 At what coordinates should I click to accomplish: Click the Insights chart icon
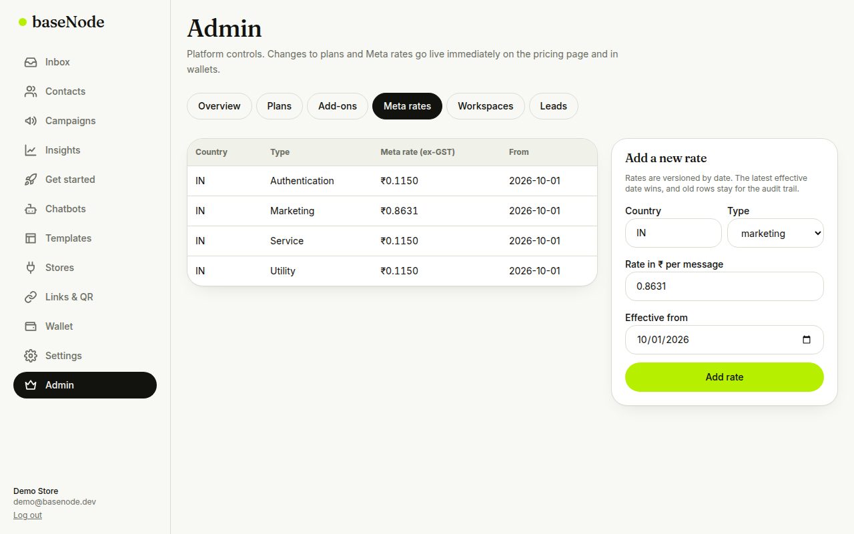point(31,150)
